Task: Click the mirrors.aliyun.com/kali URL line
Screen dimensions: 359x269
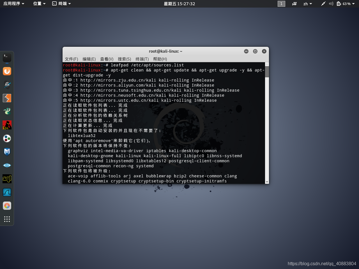Action: tap(139, 85)
